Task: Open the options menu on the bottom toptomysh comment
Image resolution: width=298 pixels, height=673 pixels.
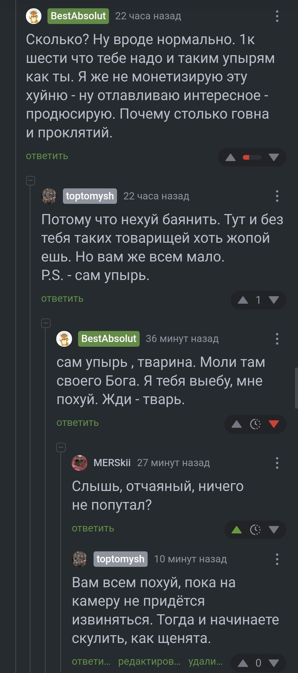Action: (x=277, y=559)
